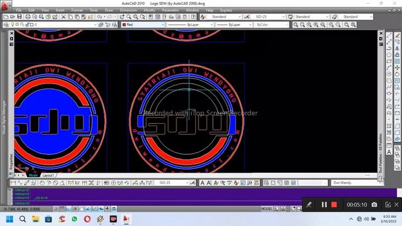Open the Windows Start button
402x226 pixels.
(x=10, y=219)
